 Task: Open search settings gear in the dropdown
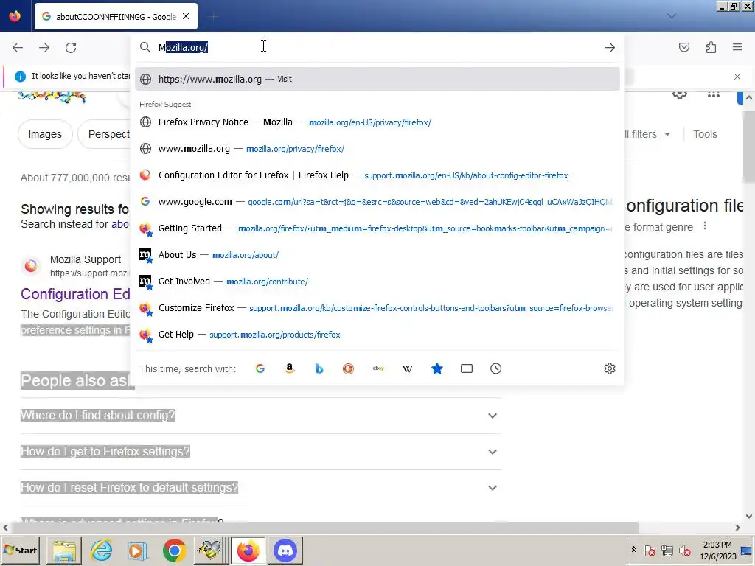click(610, 368)
